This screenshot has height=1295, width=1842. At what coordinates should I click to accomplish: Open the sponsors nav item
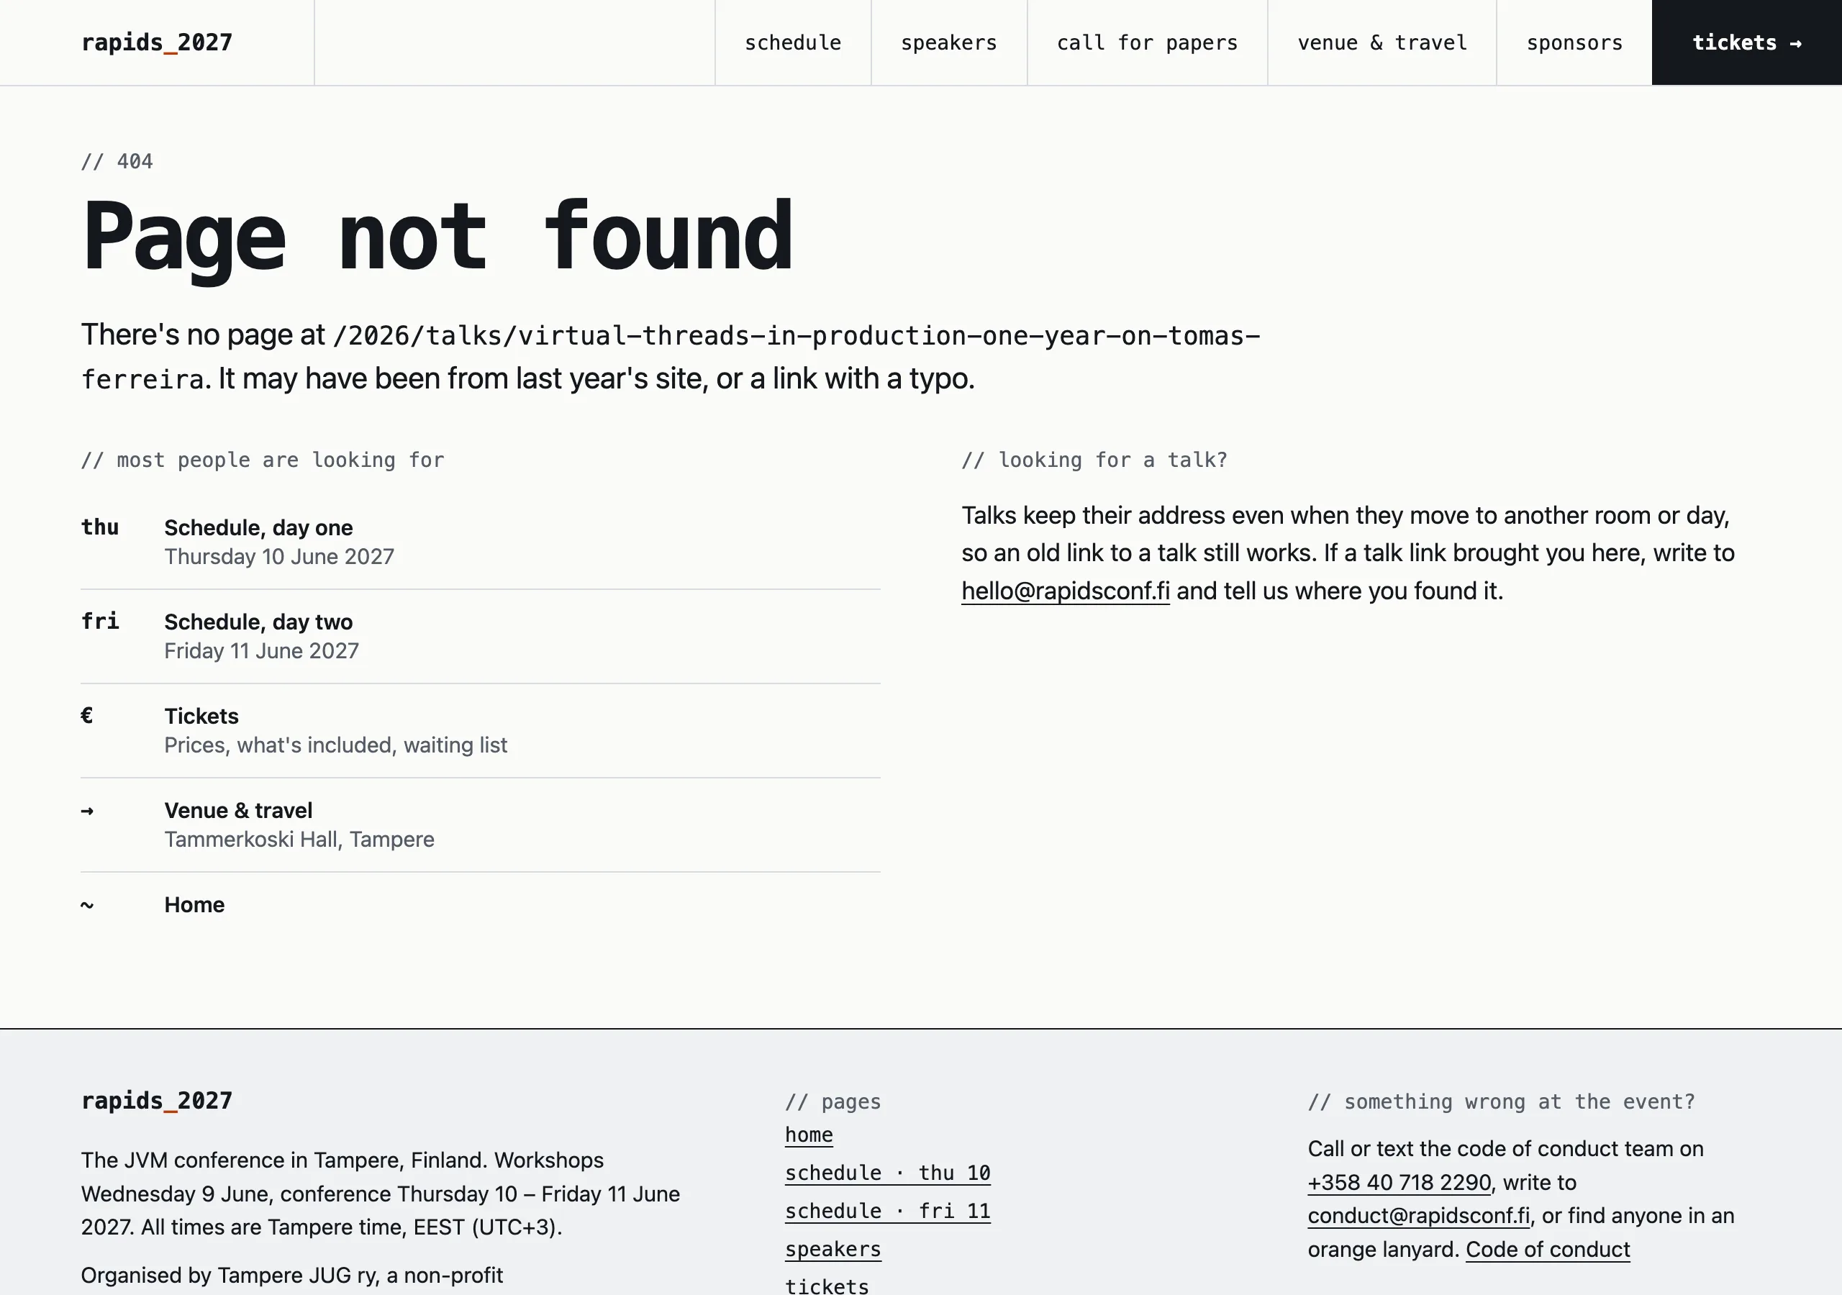pos(1574,42)
